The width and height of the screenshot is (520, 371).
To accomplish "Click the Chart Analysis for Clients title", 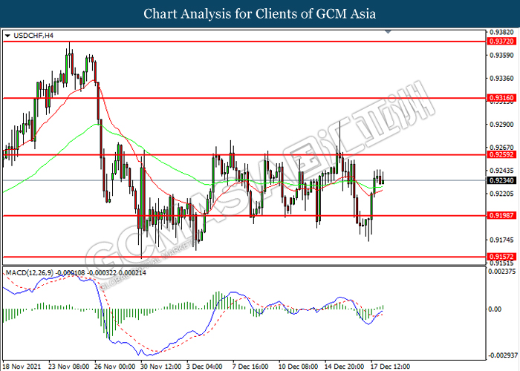I will 260,13.
